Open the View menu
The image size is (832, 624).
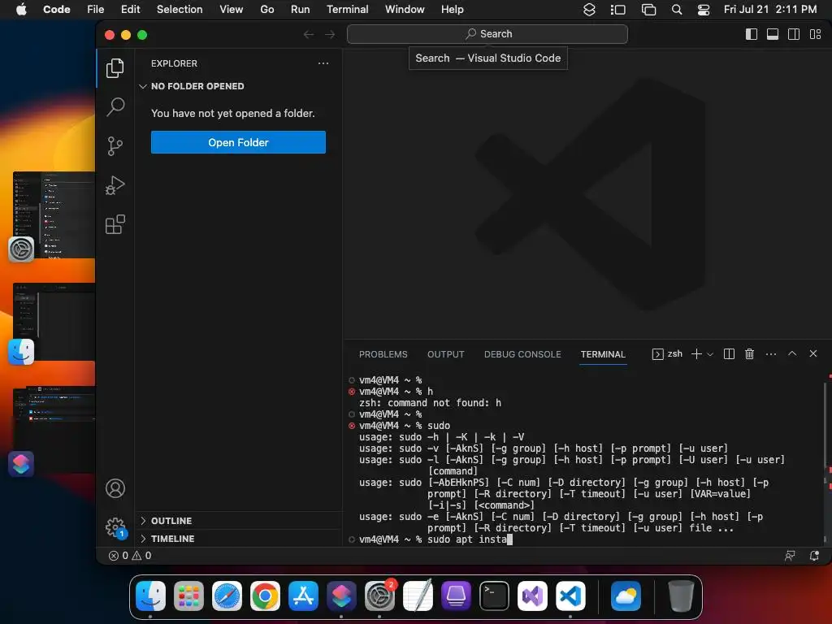click(232, 9)
